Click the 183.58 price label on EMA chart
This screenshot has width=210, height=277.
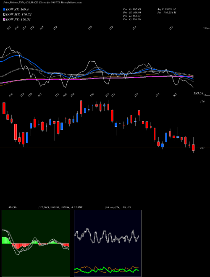pyautogui.click(x=199, y=93)
